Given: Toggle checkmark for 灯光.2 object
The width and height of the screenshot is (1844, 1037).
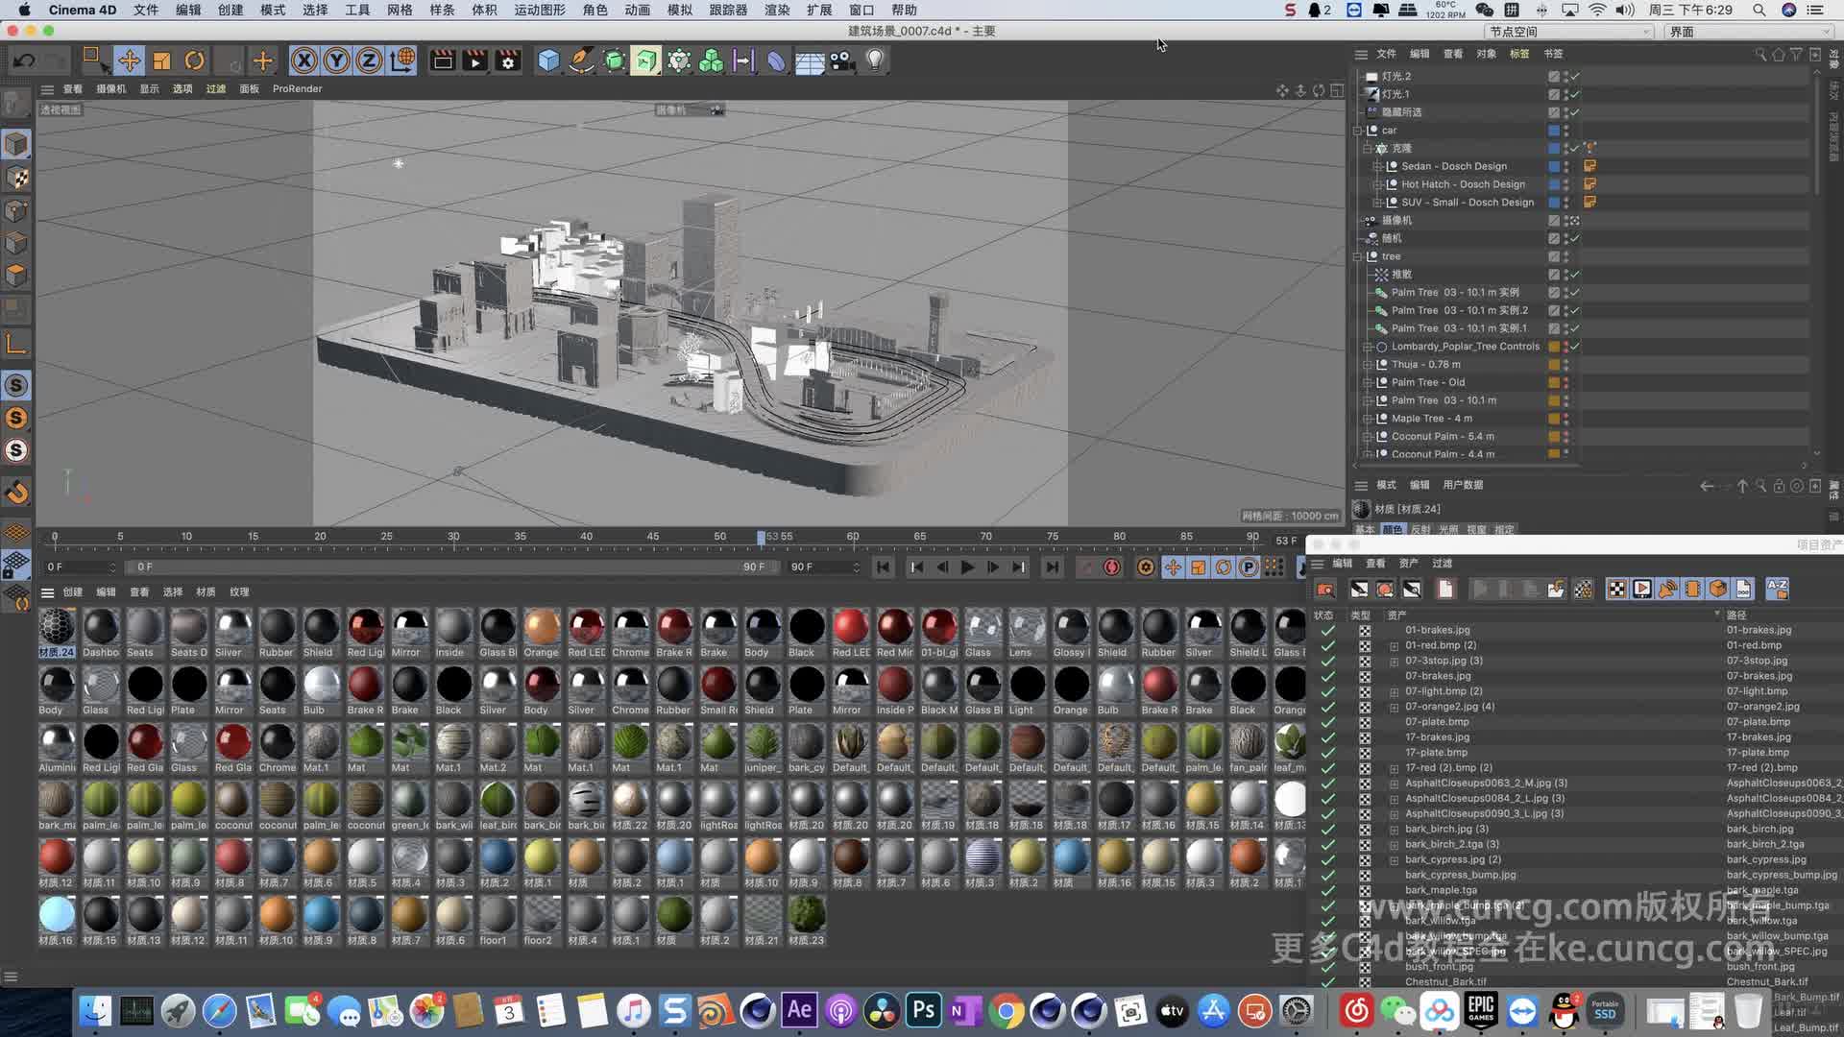Looking at the screenshot, I should click(1575, 76).
